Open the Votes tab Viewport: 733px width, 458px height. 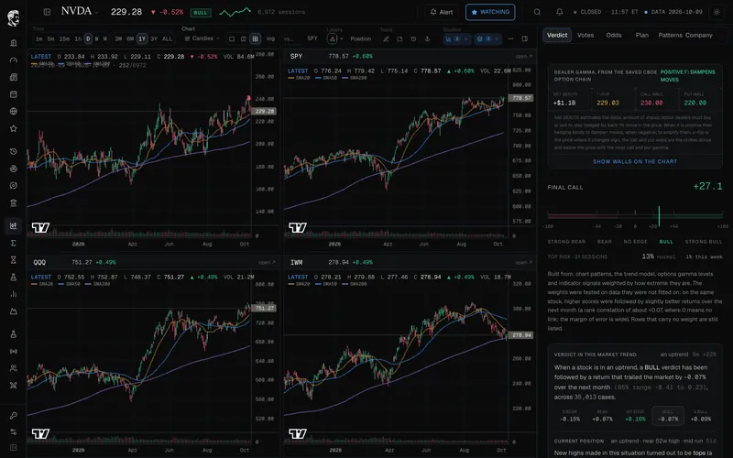[585, 35]
